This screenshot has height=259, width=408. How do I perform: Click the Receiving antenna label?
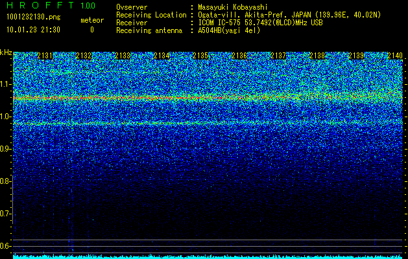[149, 30]
